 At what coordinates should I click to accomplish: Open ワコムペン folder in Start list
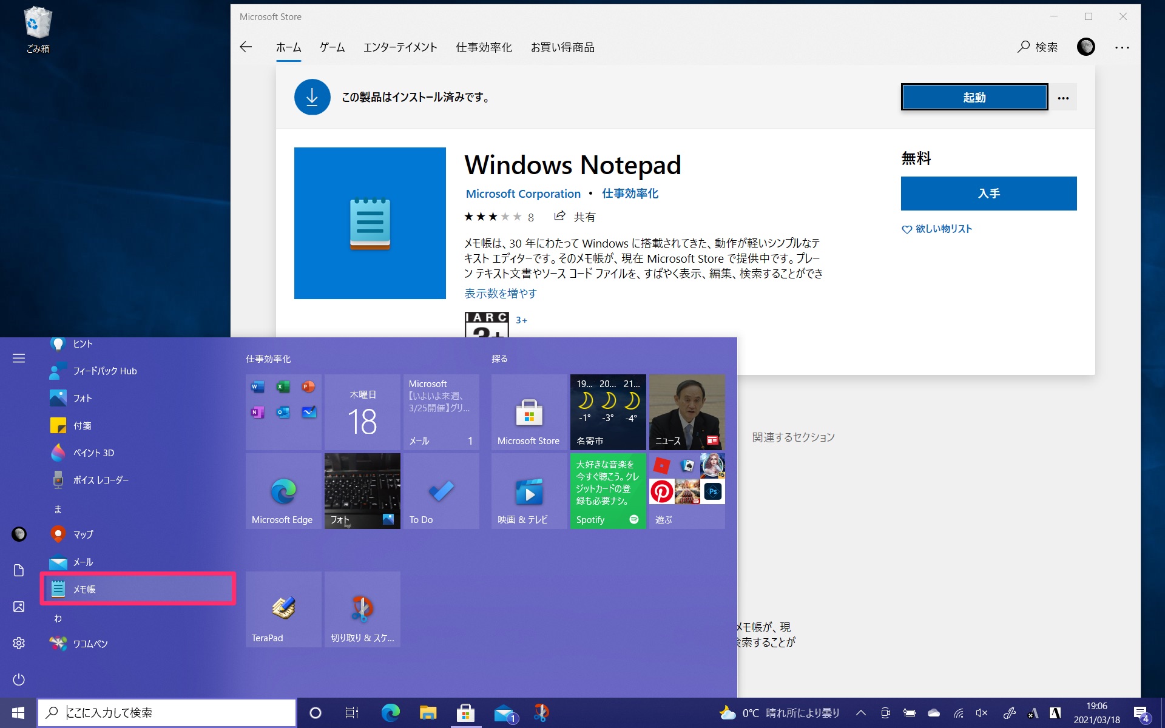[x=138, y=644]
